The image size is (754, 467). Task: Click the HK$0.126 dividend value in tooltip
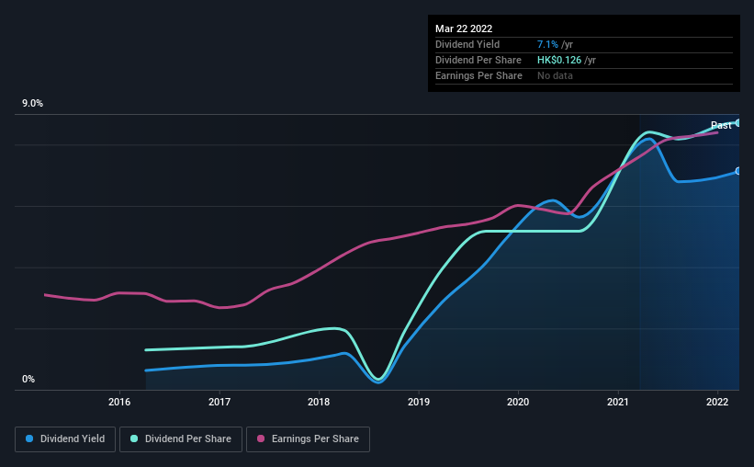click(x=559, y=60)
